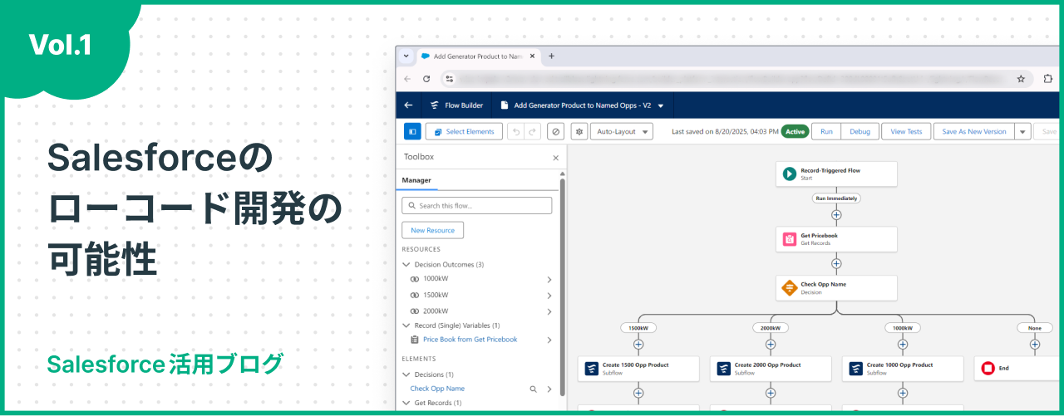1064x416 pixels.
Task: Open details arrow for 2000kW outcome
Action: (x=549, y=311)
